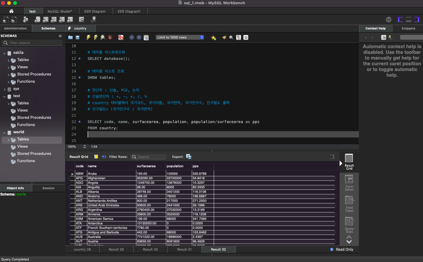Collapse the test schema node

pyautogui.click(x=5, y=97)
